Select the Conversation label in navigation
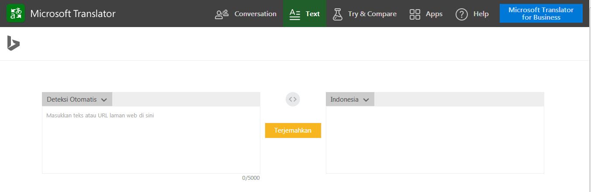591x192 pixels. tap(255, 14)
